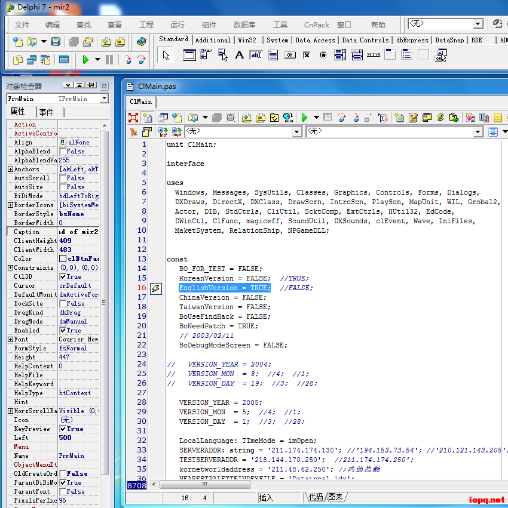Click the Intf jump icon in editor

(163, 132)
